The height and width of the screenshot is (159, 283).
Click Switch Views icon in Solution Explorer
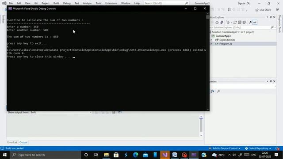222,23
